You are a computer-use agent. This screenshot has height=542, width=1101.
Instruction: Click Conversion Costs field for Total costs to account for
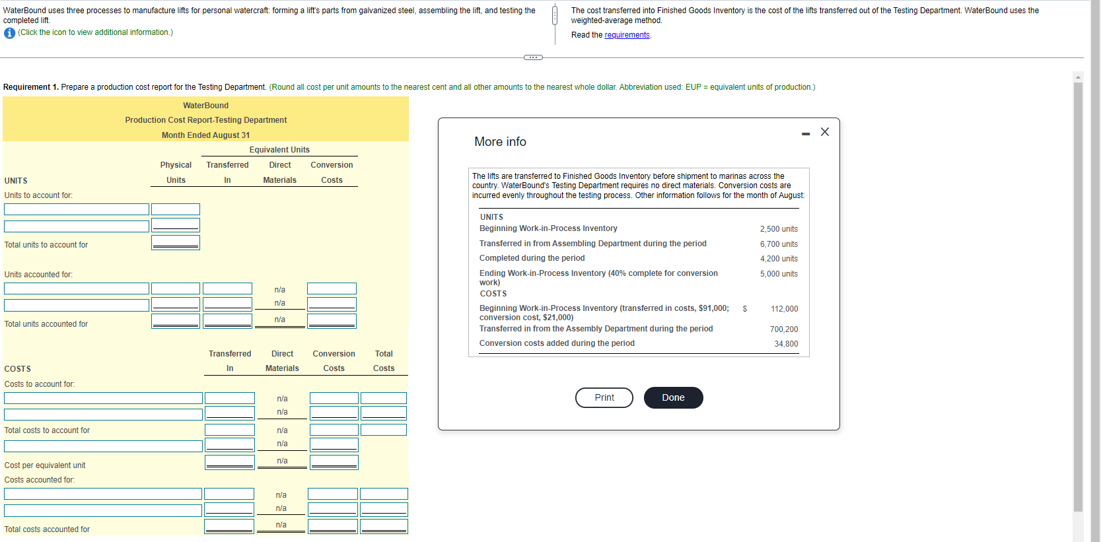point(334,430)
